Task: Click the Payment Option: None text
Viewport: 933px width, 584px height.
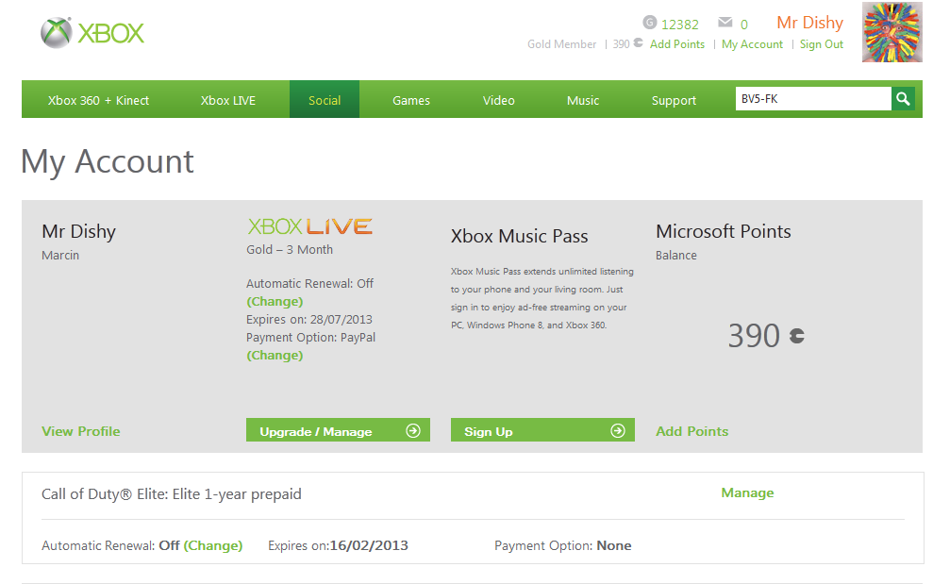Action: point(563,545)
